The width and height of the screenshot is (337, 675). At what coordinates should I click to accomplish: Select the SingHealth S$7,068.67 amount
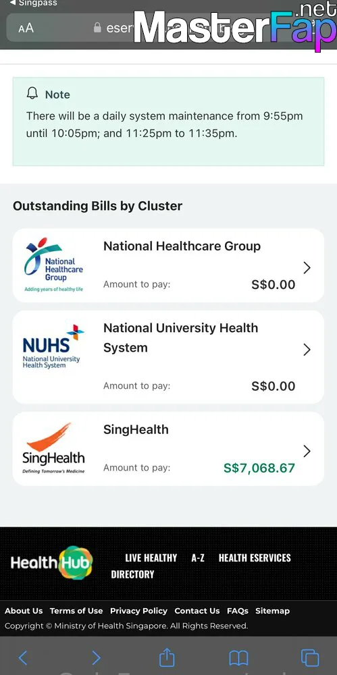(259, 468)
